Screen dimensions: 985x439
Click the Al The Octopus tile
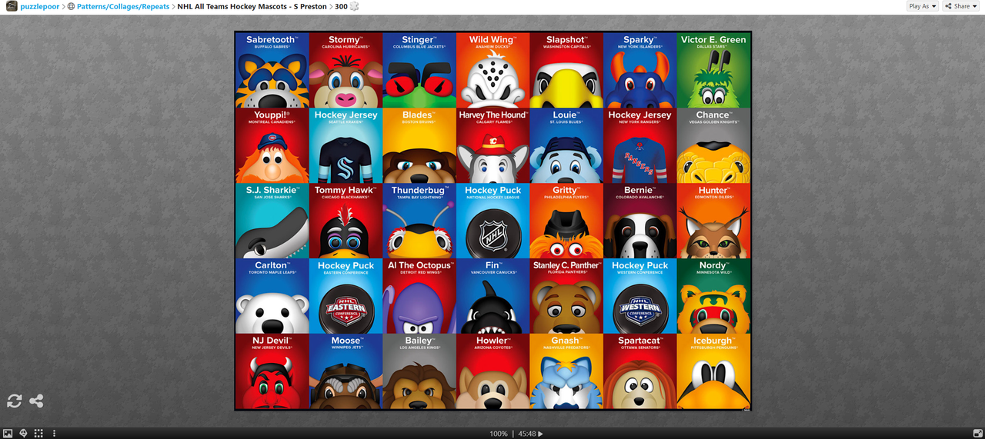pyautogui.click(x=419, y=296)
